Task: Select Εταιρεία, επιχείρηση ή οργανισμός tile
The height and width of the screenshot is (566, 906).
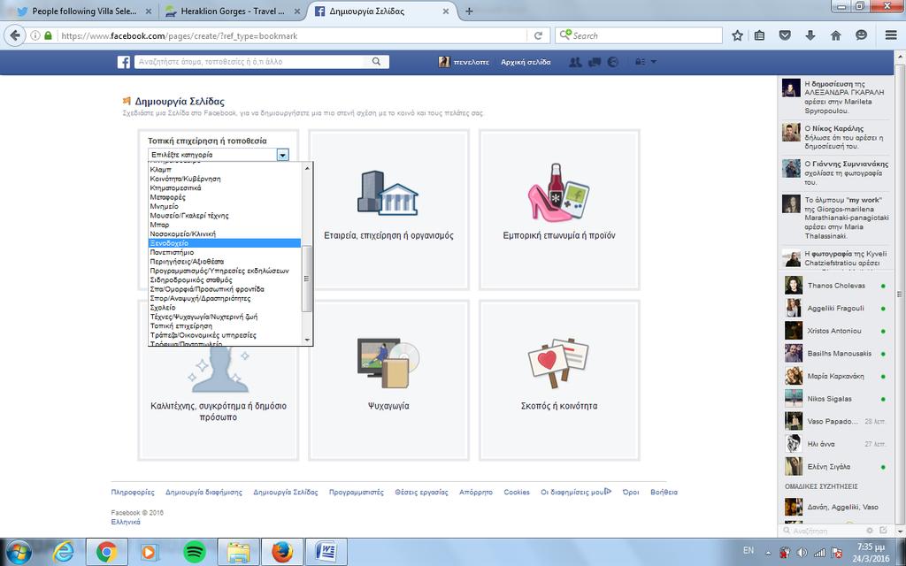Action: pos(389,210)
